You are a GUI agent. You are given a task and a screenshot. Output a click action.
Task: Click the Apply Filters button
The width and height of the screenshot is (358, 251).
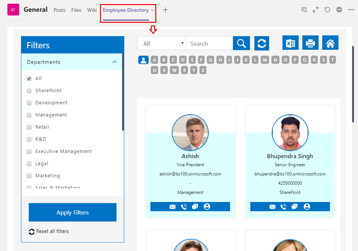(73, 212)
